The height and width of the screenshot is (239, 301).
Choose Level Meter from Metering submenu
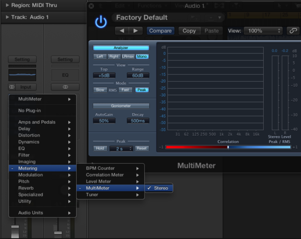click(111, 181)
